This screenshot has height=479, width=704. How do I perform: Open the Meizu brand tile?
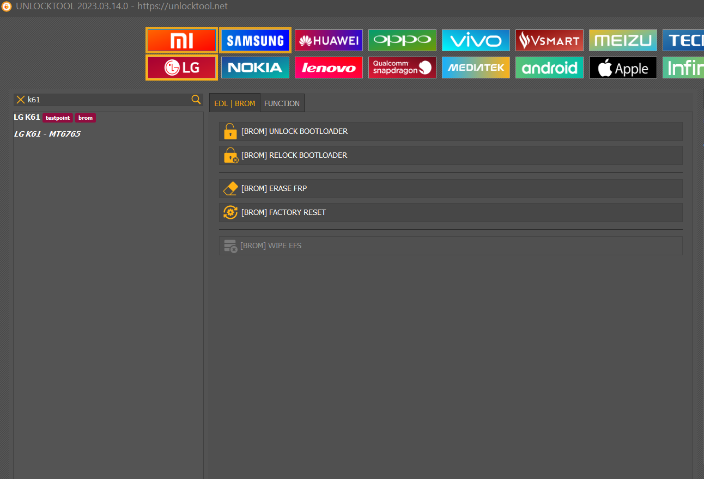pos(623,40)
